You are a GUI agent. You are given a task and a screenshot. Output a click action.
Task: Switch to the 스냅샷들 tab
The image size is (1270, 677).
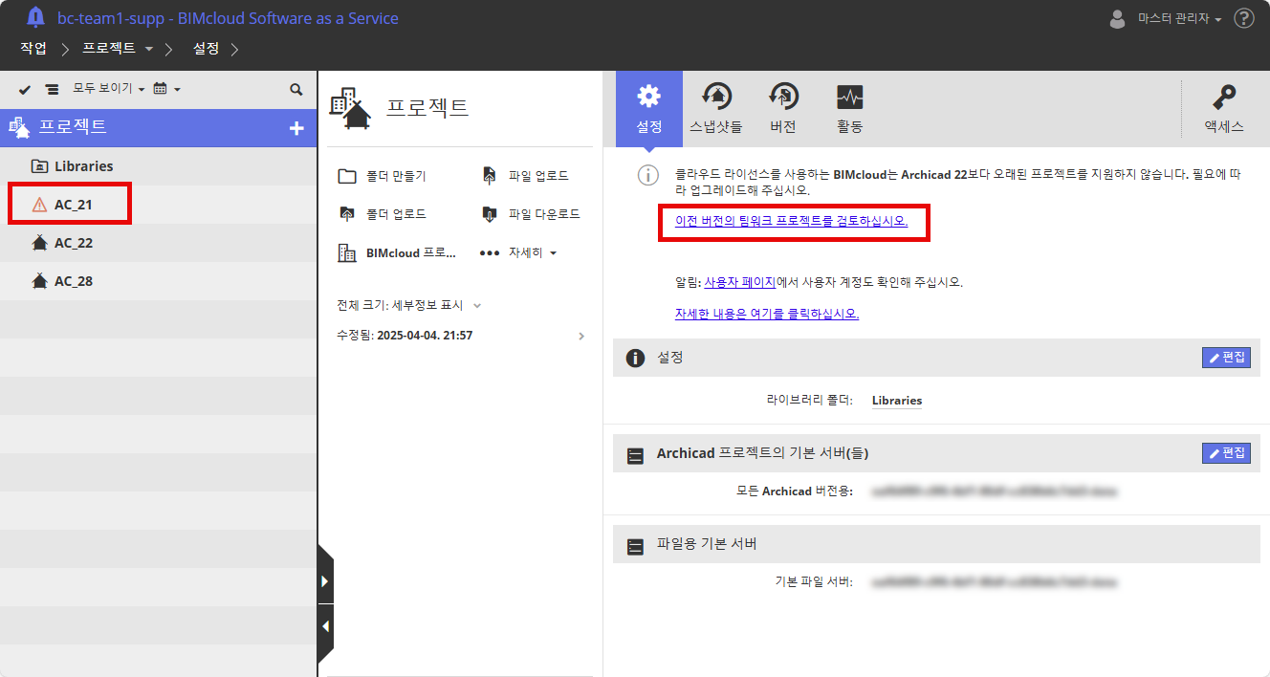[716, 108]
